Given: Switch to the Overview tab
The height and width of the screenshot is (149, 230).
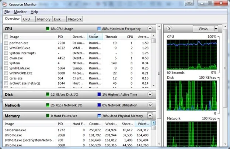Looking at the screenshot, I should 12,19.
